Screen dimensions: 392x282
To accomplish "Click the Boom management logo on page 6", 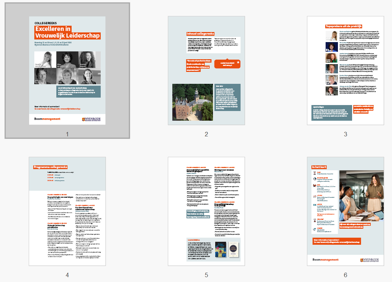I will coord(325,260).
